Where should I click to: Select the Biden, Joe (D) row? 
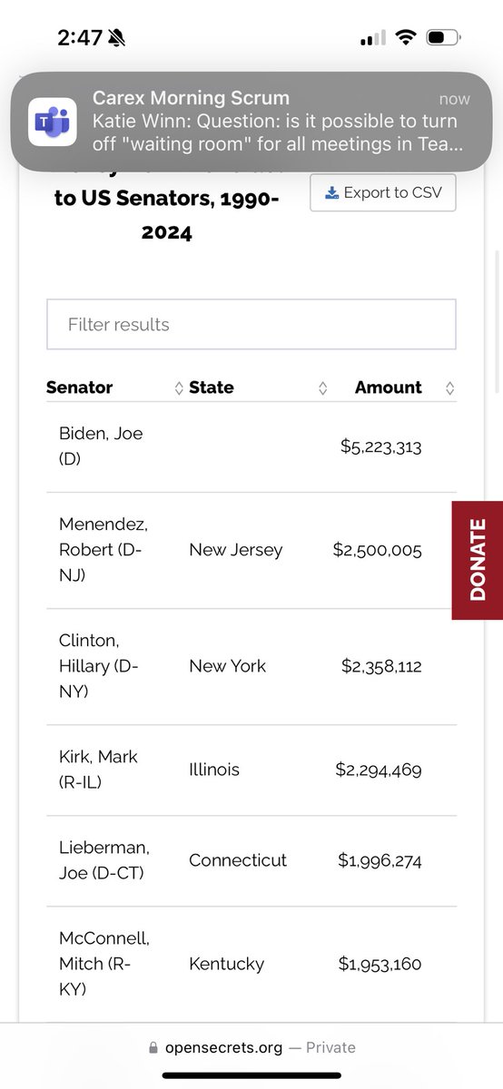pos(251,446)
